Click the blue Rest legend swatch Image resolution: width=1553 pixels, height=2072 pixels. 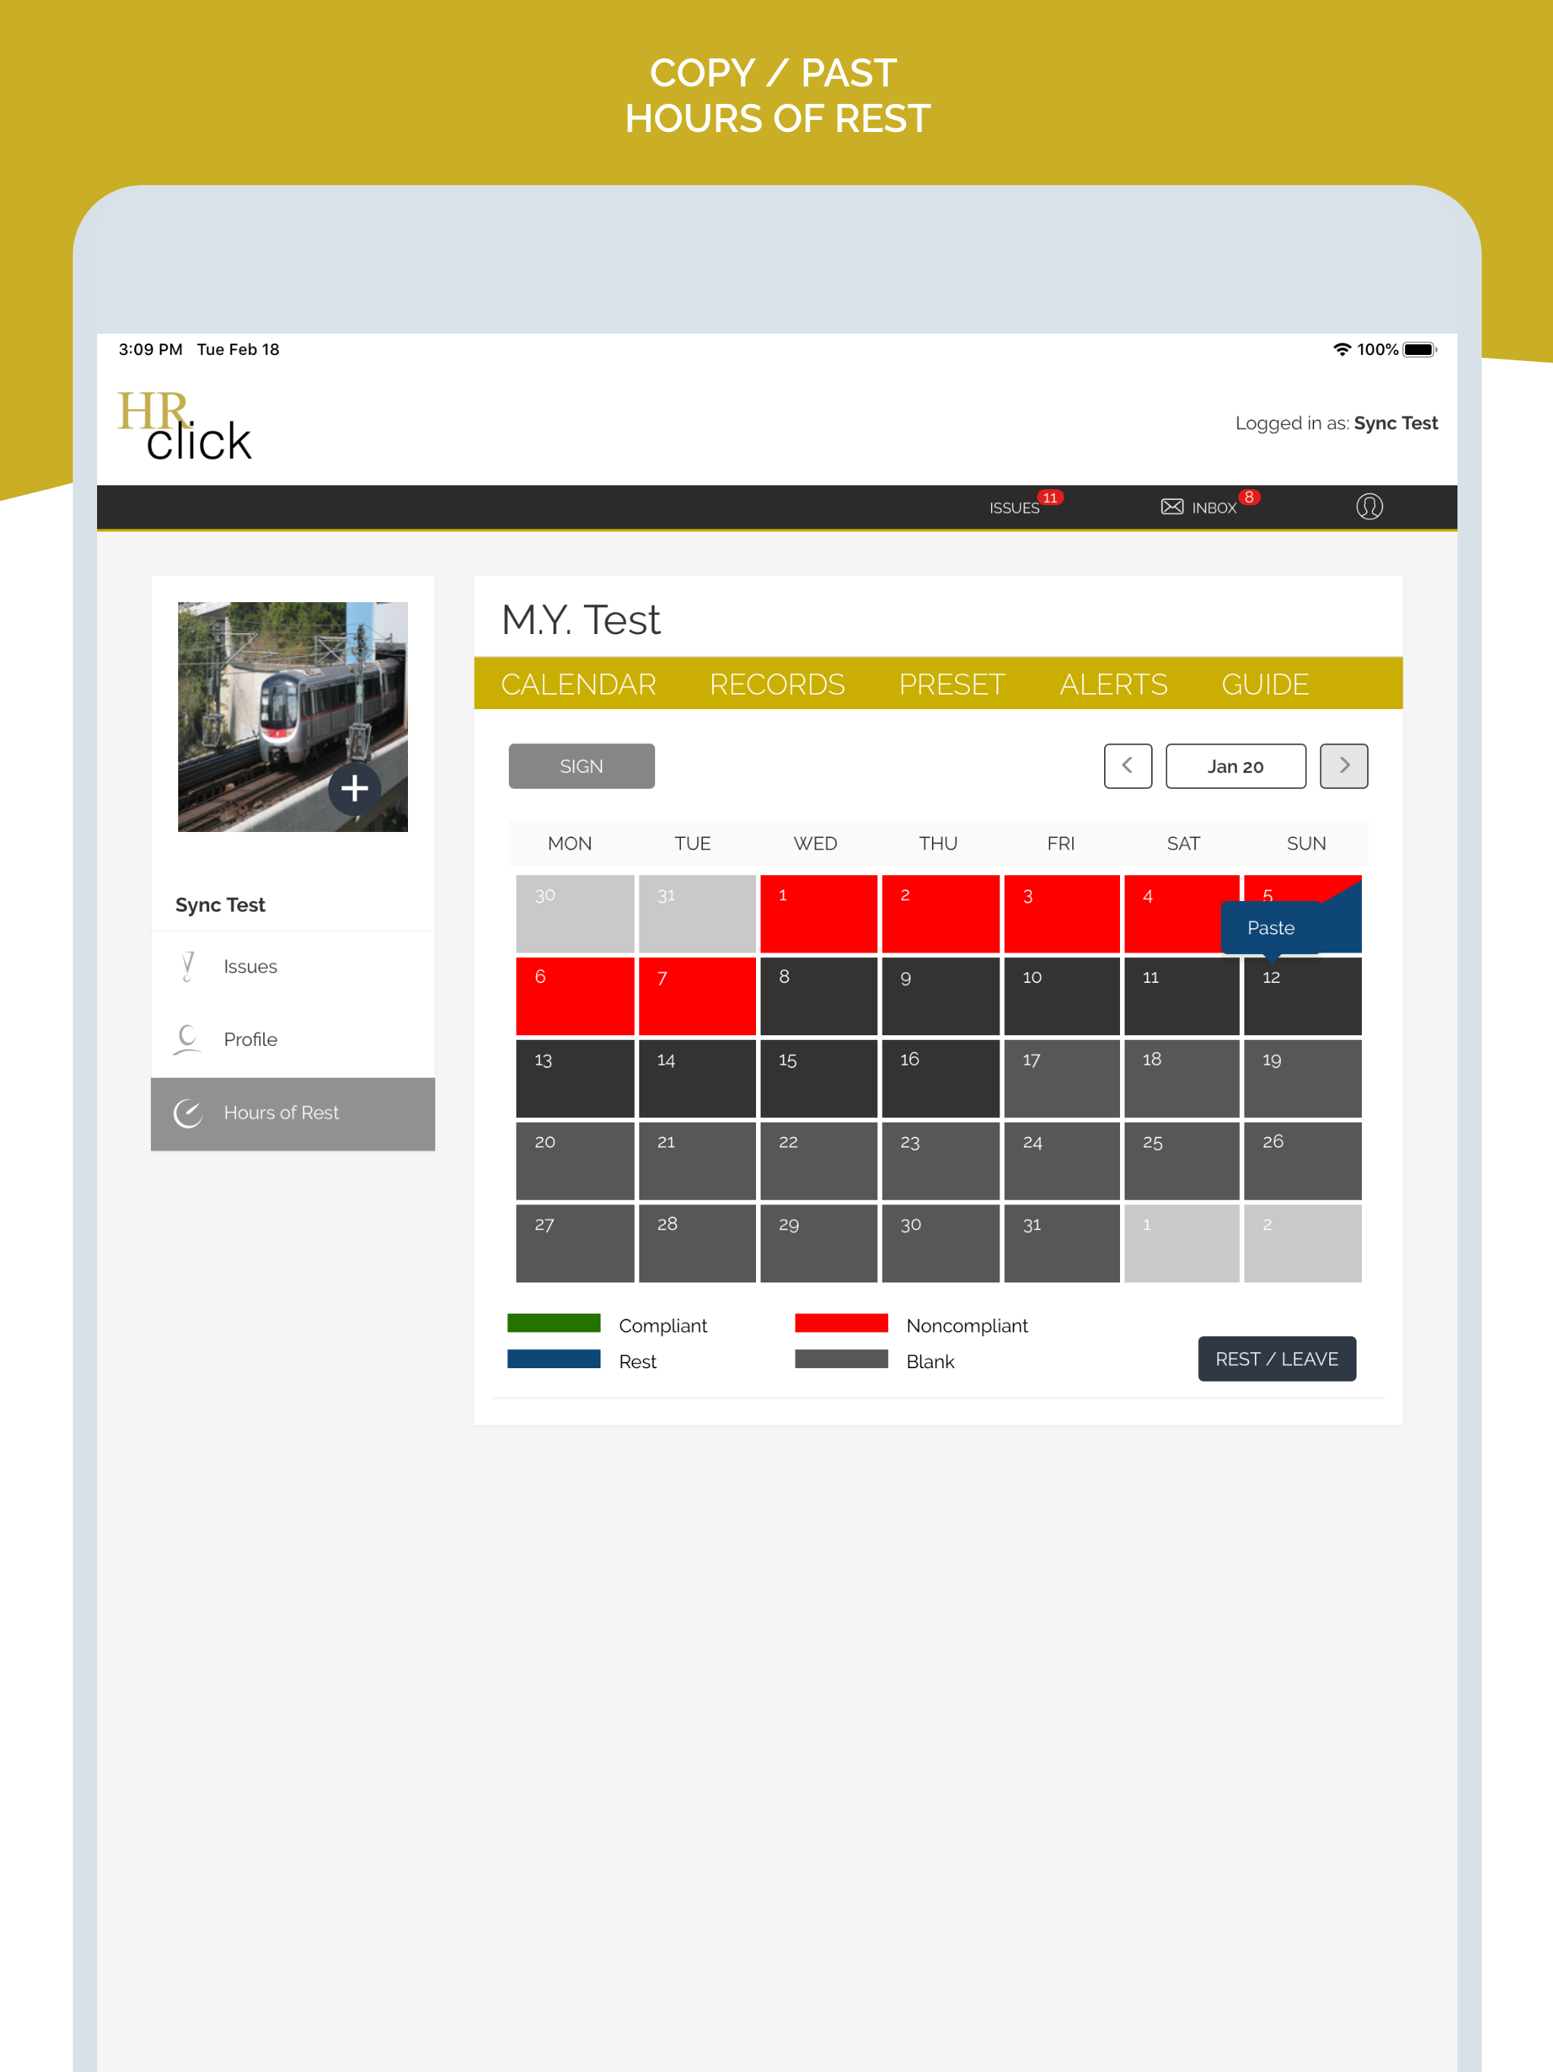click(554, 1358)
